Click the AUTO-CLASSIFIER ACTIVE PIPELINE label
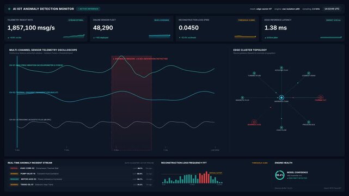 coord(139,163)
